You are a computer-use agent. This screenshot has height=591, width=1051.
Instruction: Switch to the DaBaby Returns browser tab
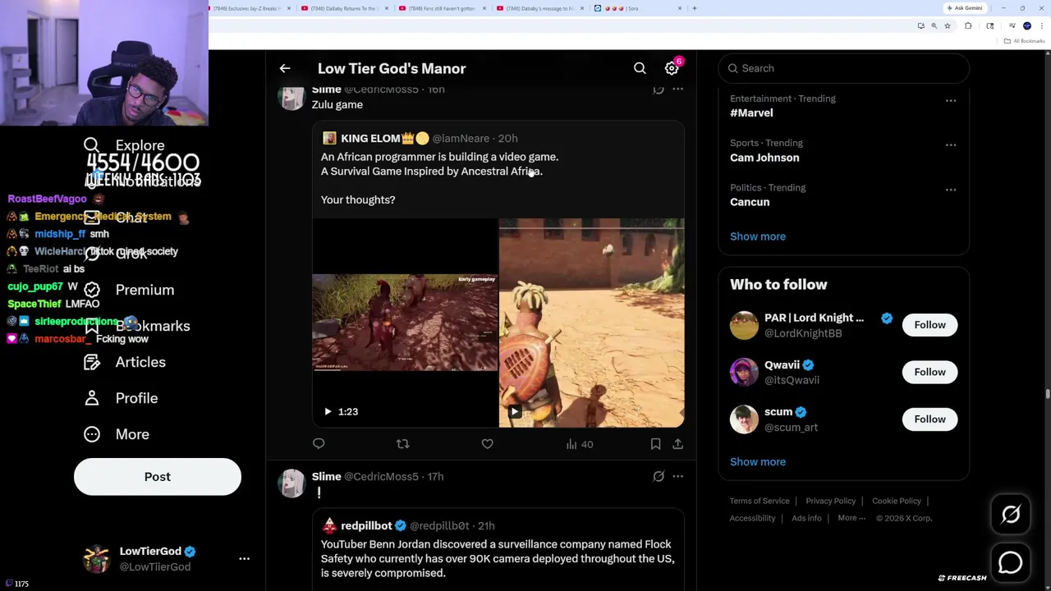[344, 8]
